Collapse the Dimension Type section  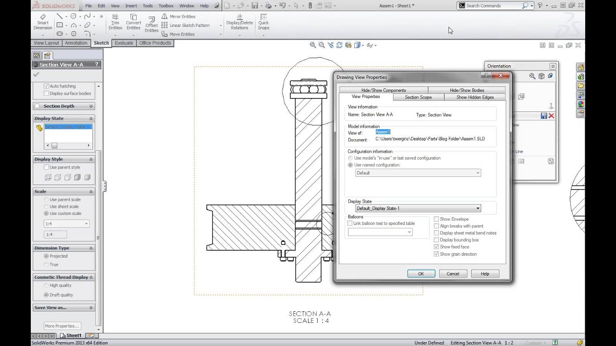(x=90, y=248)
